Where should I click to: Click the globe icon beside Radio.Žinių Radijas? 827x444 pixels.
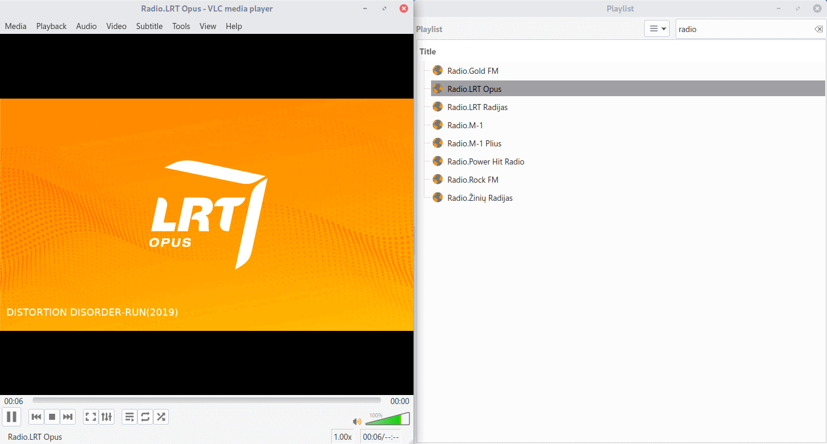point(438,197)
